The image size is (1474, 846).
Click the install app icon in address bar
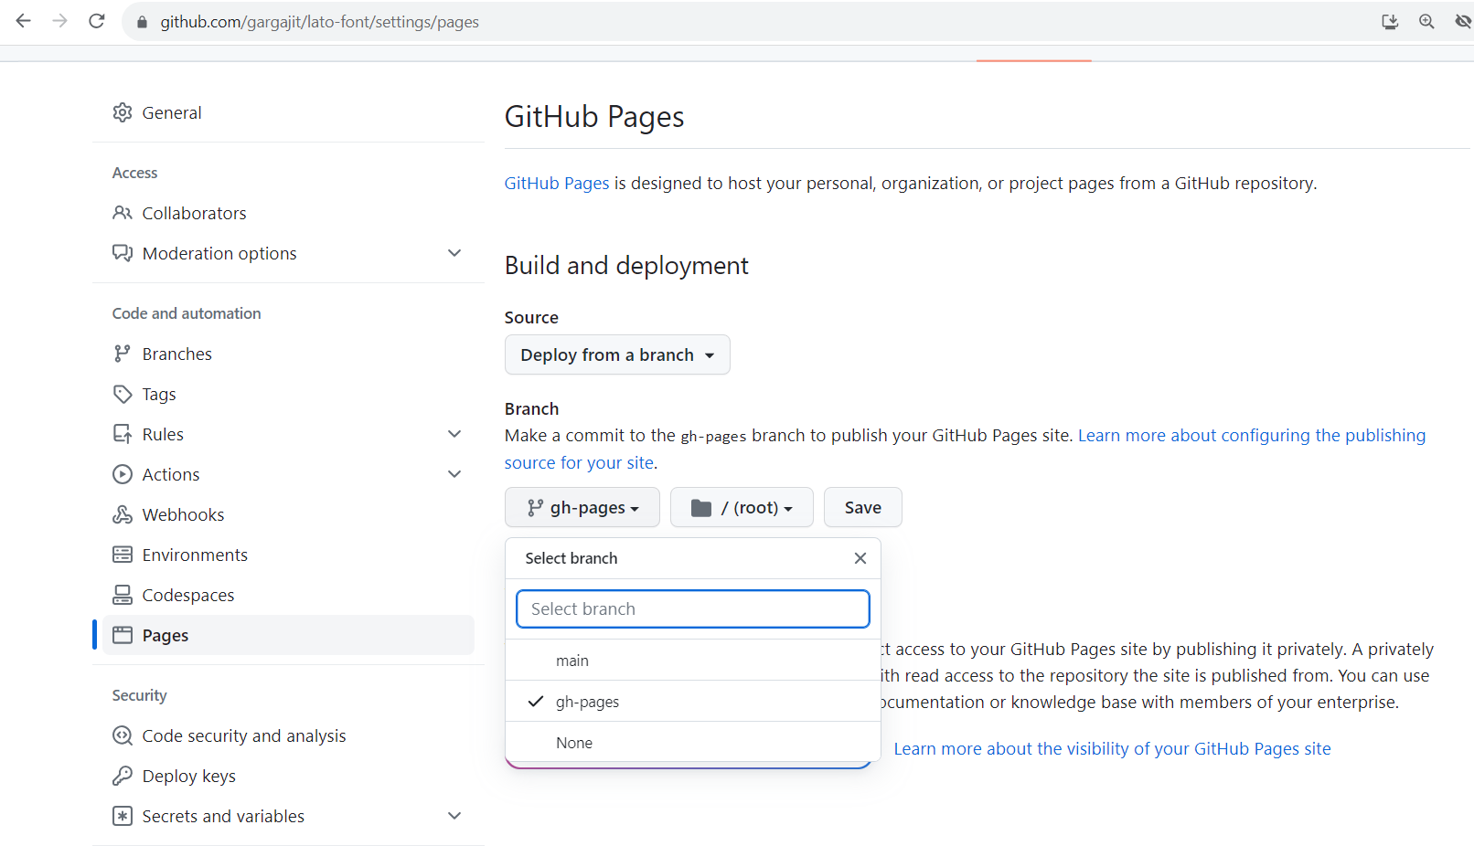(x=1390, y=22)
